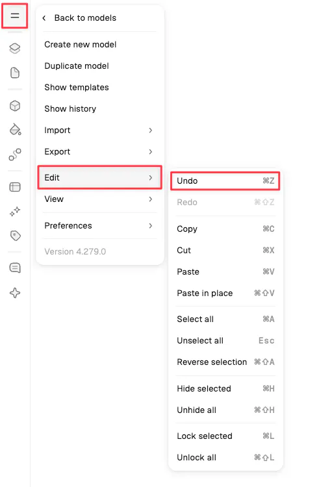Open the paint bucket materials icon

[x=15, y=129]
